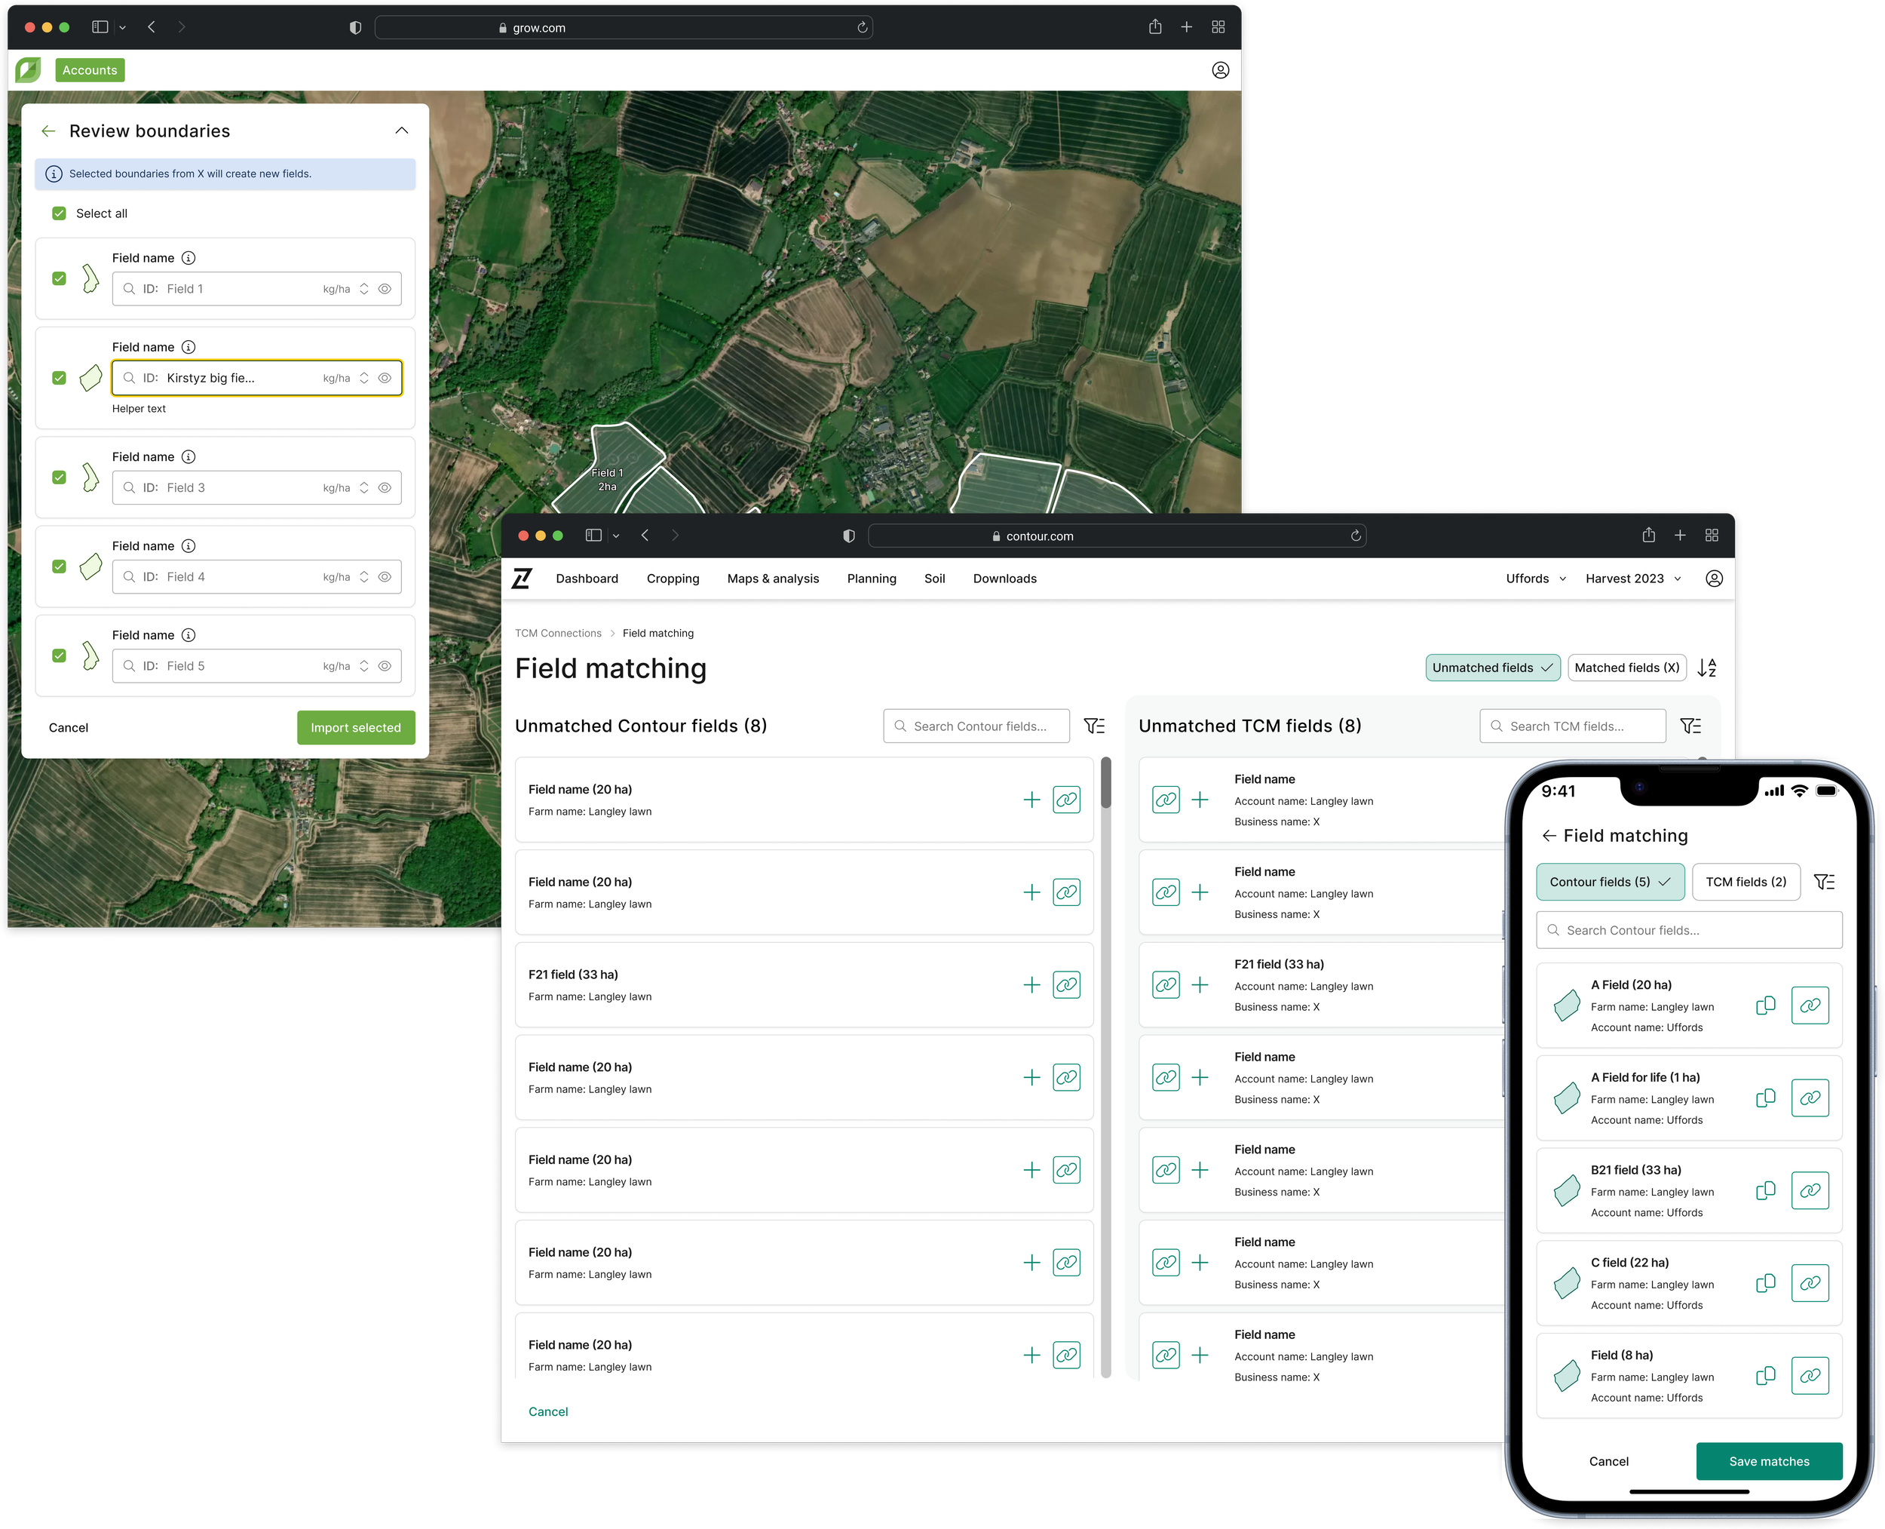The image size is (1885, 1529).
Task: Open the Uffords account dropdown
Action: click(x=1534, y=579)
